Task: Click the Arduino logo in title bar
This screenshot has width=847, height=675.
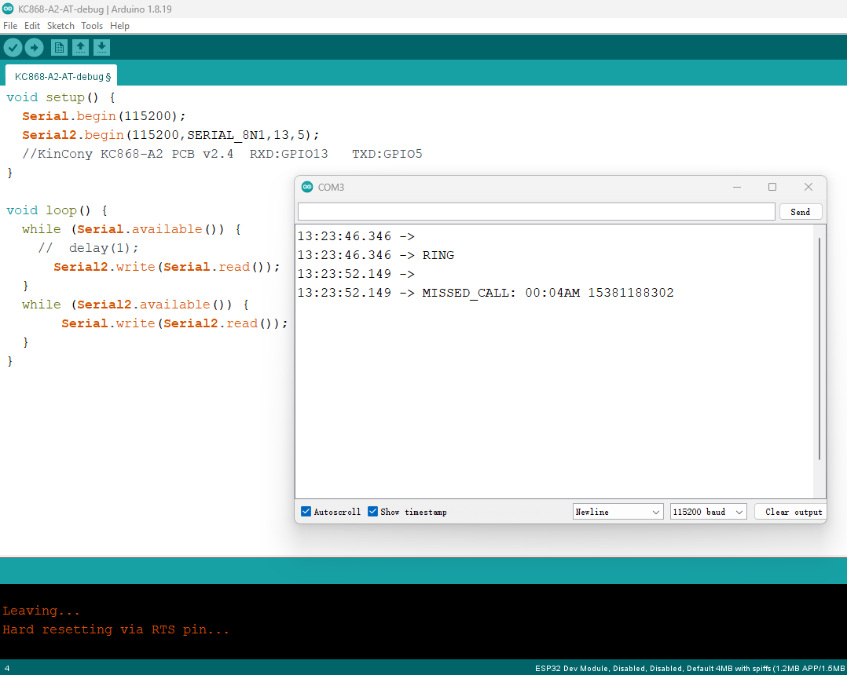Action: (8, 9)
